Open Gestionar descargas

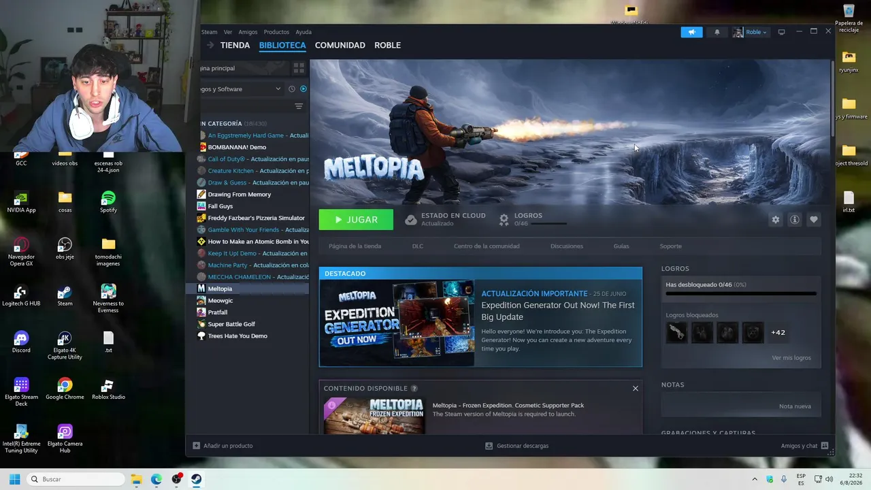522,446
